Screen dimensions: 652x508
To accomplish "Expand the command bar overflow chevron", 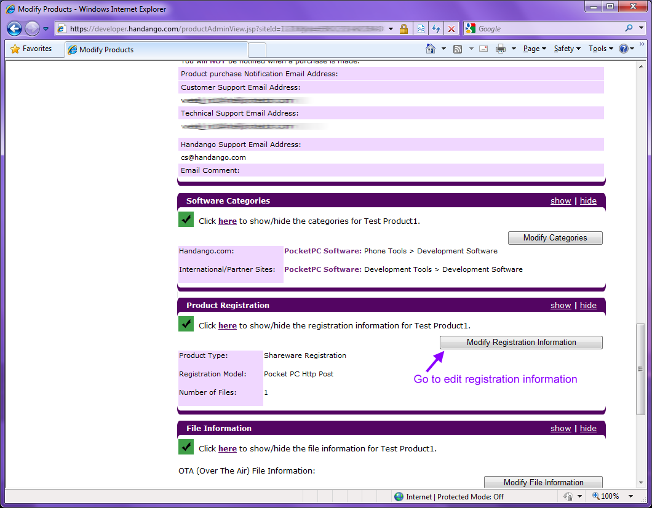I will tap(642, 44).
